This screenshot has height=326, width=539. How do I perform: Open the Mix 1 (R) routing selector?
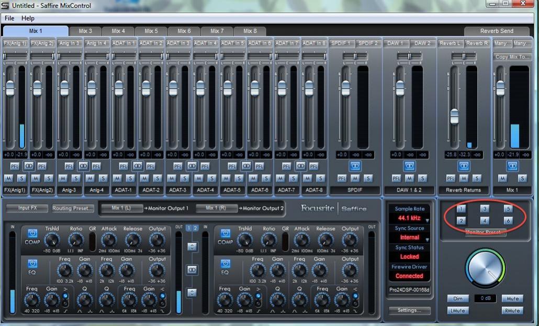click(217, 208)
